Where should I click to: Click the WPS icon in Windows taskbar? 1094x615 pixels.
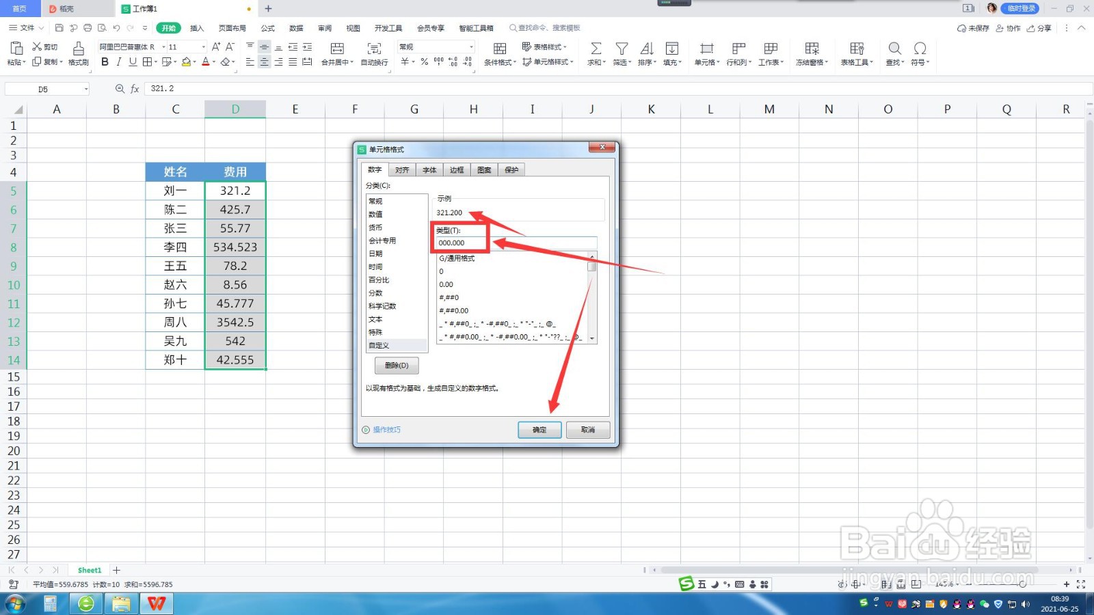click(x=157, y=603)
